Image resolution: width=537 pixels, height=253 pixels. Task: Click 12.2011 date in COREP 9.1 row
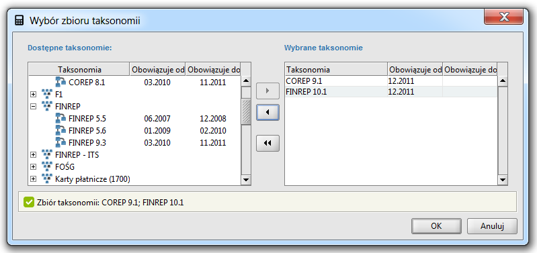point(401,81)
